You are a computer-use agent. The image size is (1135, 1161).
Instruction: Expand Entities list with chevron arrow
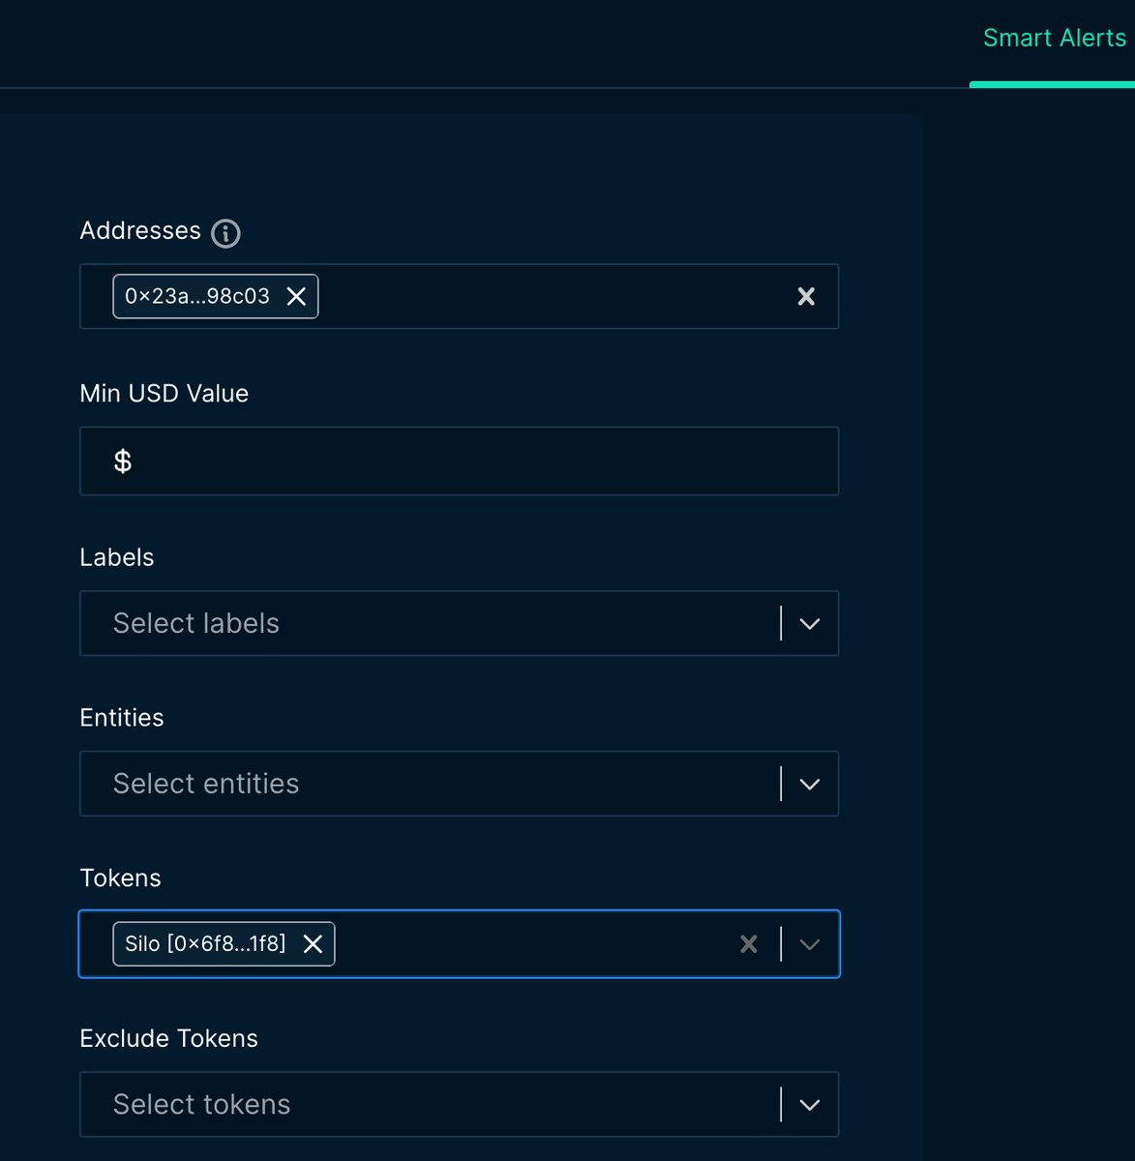(810, 784)
